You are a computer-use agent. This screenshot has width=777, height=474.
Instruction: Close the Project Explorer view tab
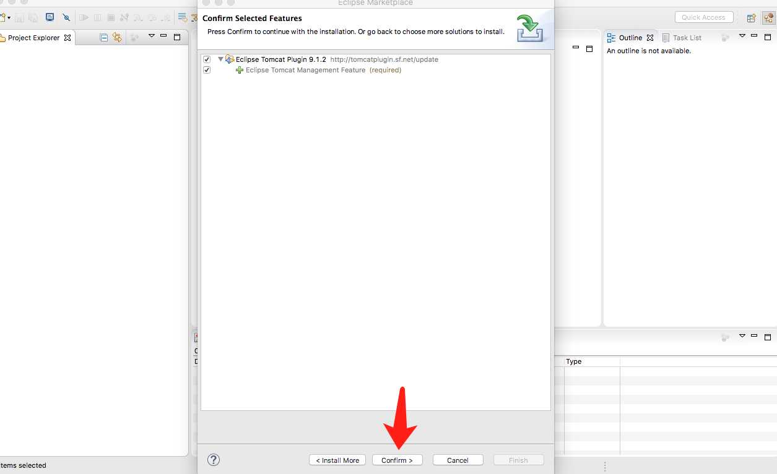point(67,38)
